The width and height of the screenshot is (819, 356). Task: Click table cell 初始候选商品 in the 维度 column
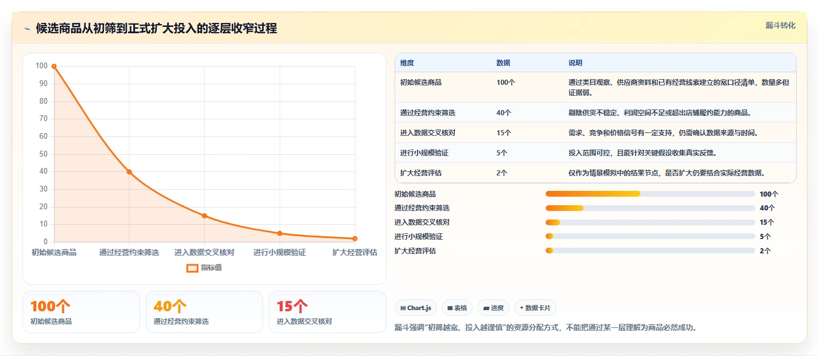[421, 83]
